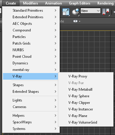
Task: Expand Lights submenu
Action: point(30,100)
